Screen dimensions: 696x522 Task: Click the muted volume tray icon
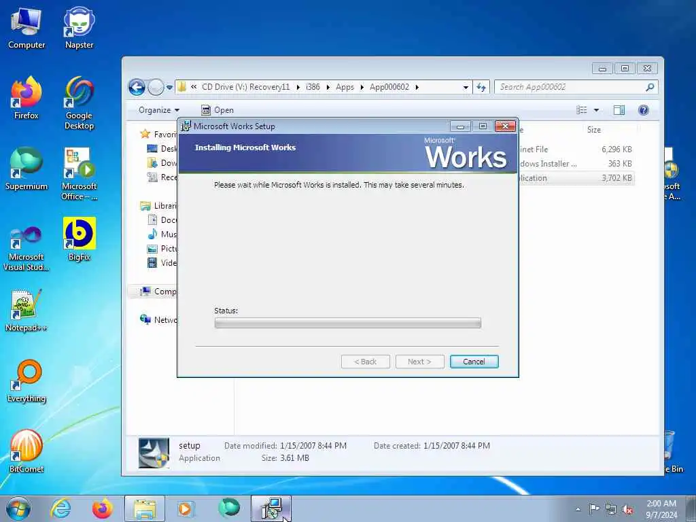pos(627,509)
